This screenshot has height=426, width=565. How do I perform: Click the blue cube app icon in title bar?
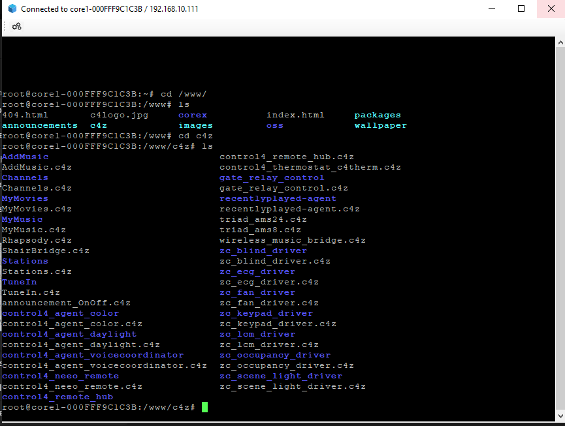pos(12,8)
